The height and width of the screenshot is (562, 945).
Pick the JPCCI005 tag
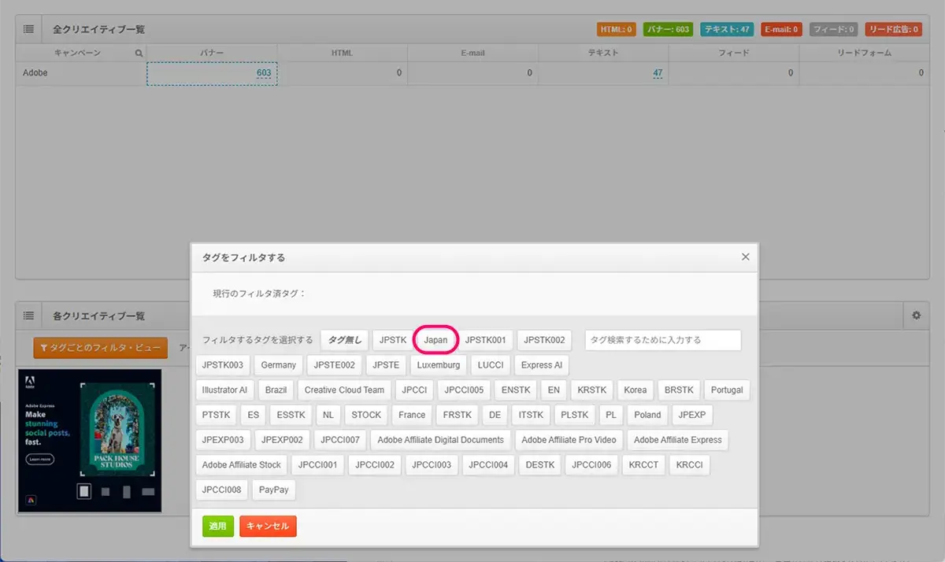pos(465,390)
